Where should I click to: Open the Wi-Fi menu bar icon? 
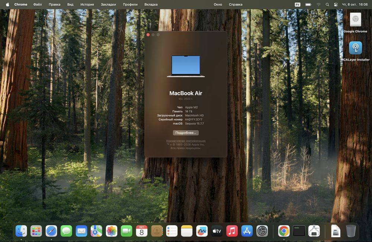point(319,4)
